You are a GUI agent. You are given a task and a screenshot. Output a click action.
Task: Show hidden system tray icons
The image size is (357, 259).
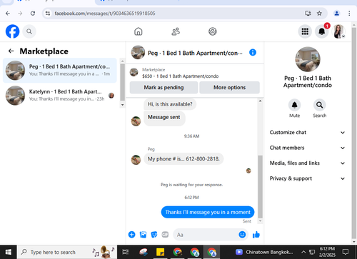303,252
